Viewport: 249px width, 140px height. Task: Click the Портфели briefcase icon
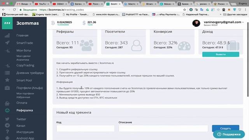click(x=7, y=88)
